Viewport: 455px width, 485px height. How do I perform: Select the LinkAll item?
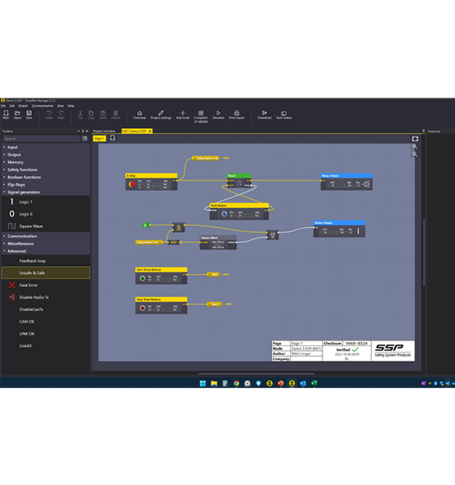point(46,346)
